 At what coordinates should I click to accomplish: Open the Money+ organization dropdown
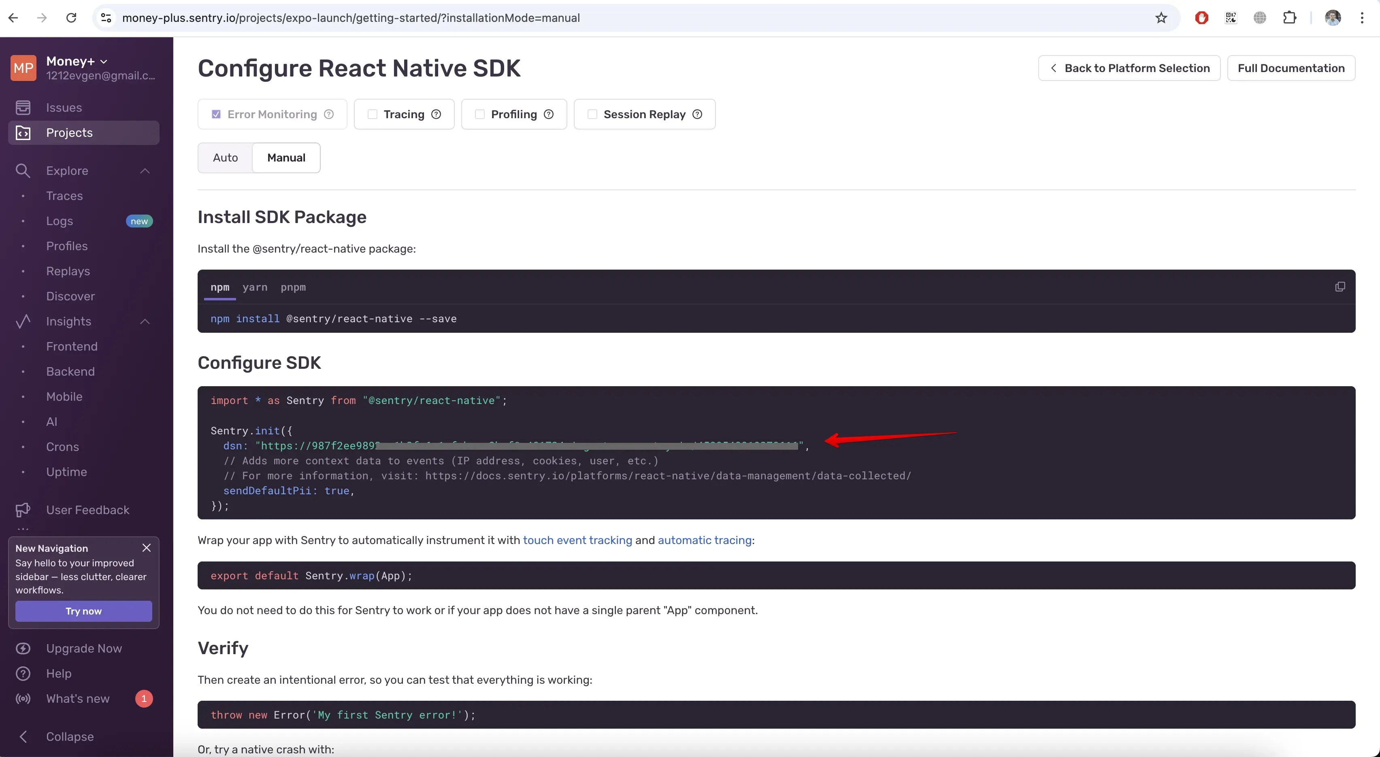tap(77, 61)
